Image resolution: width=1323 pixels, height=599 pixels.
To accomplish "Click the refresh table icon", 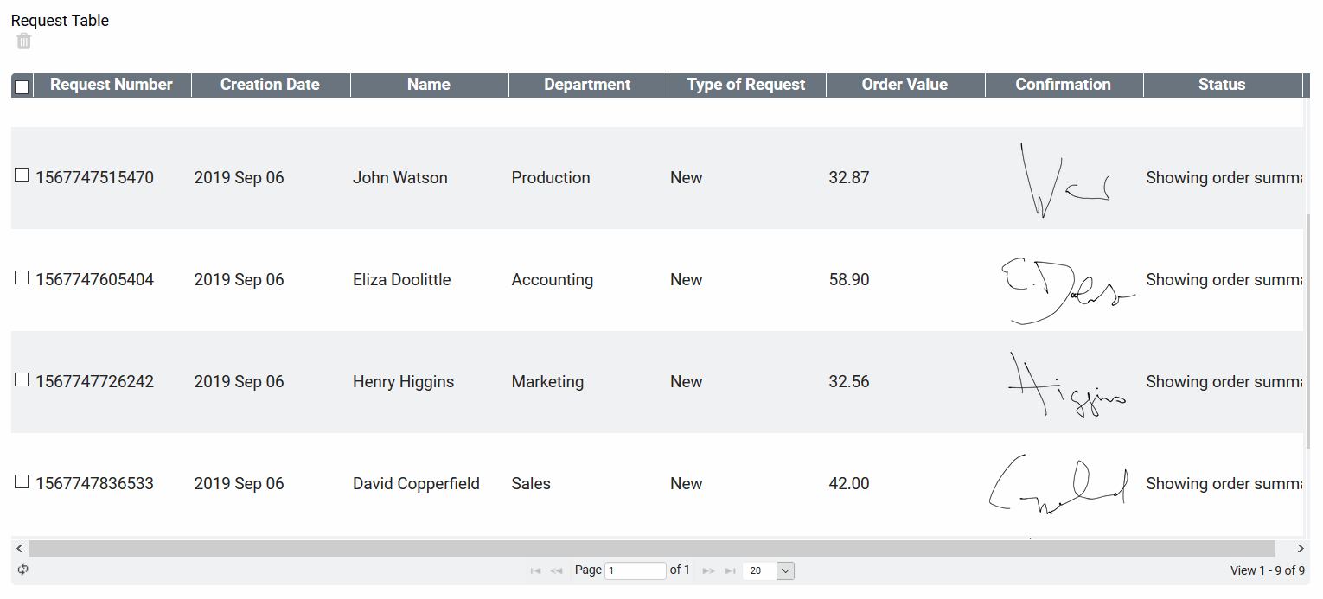I will (x=23, y=570).
